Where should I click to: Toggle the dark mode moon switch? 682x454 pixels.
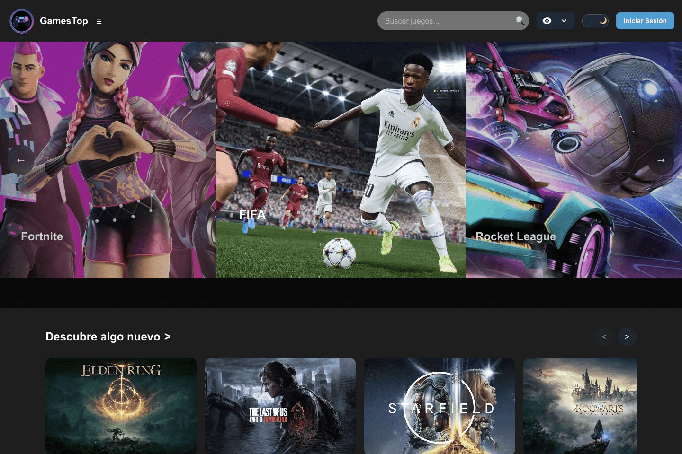[x=595, y=21]
